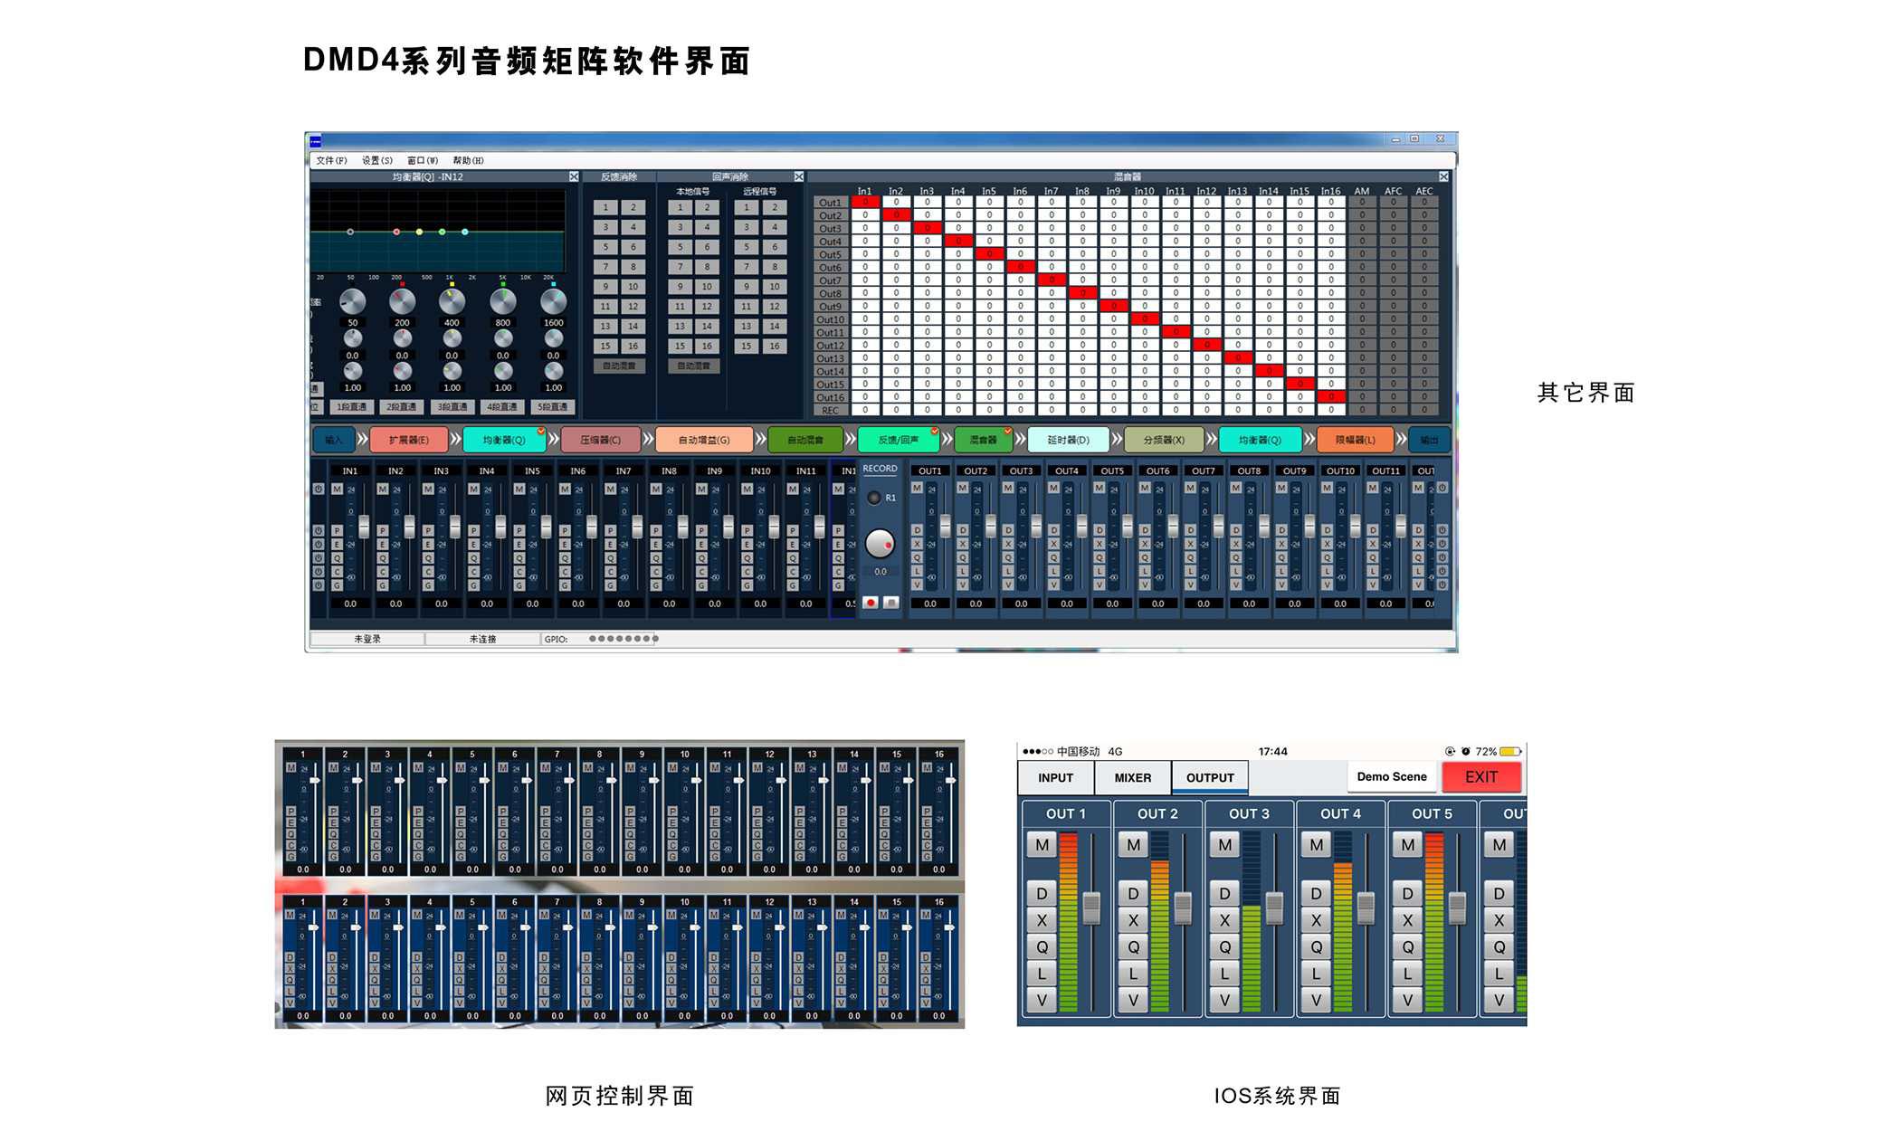Click the stop button in RECORD panel
The height and width of the screenshot is (1131, 1885).
click(x=890, y=603)
